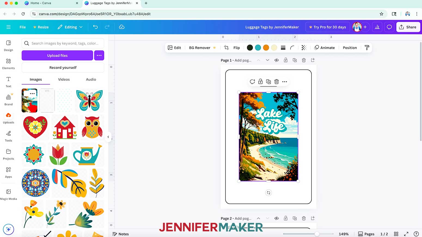Image resolution: width=422 pixels, height=237 pixels.
Task: Lock the selected image from floating toolbar
Action: coord(260,82)
